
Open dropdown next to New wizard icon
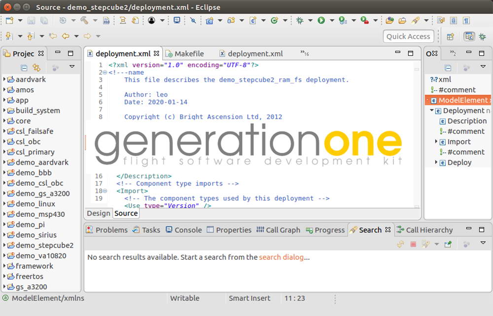tap(20, 21)
